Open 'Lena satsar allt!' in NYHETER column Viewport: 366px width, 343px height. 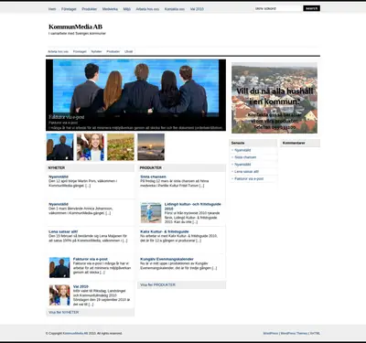click(63, 231)
